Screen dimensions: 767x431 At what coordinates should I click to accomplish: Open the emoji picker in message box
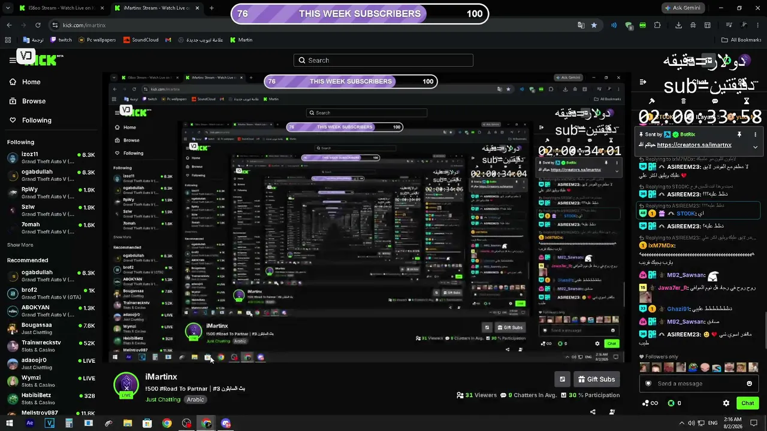tap(749, 384)
